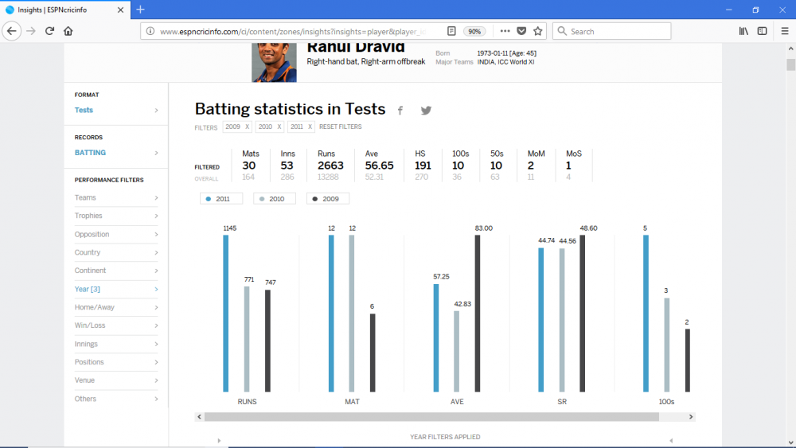
Task: Click the 1145 runs bar for 2011
Action: tap(226, 314)
